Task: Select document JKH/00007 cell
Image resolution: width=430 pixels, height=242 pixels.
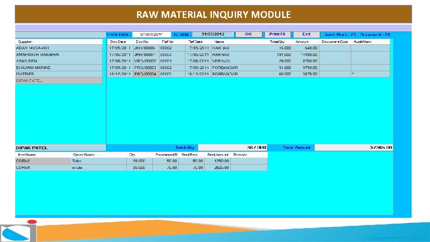Action: (146, 55)
